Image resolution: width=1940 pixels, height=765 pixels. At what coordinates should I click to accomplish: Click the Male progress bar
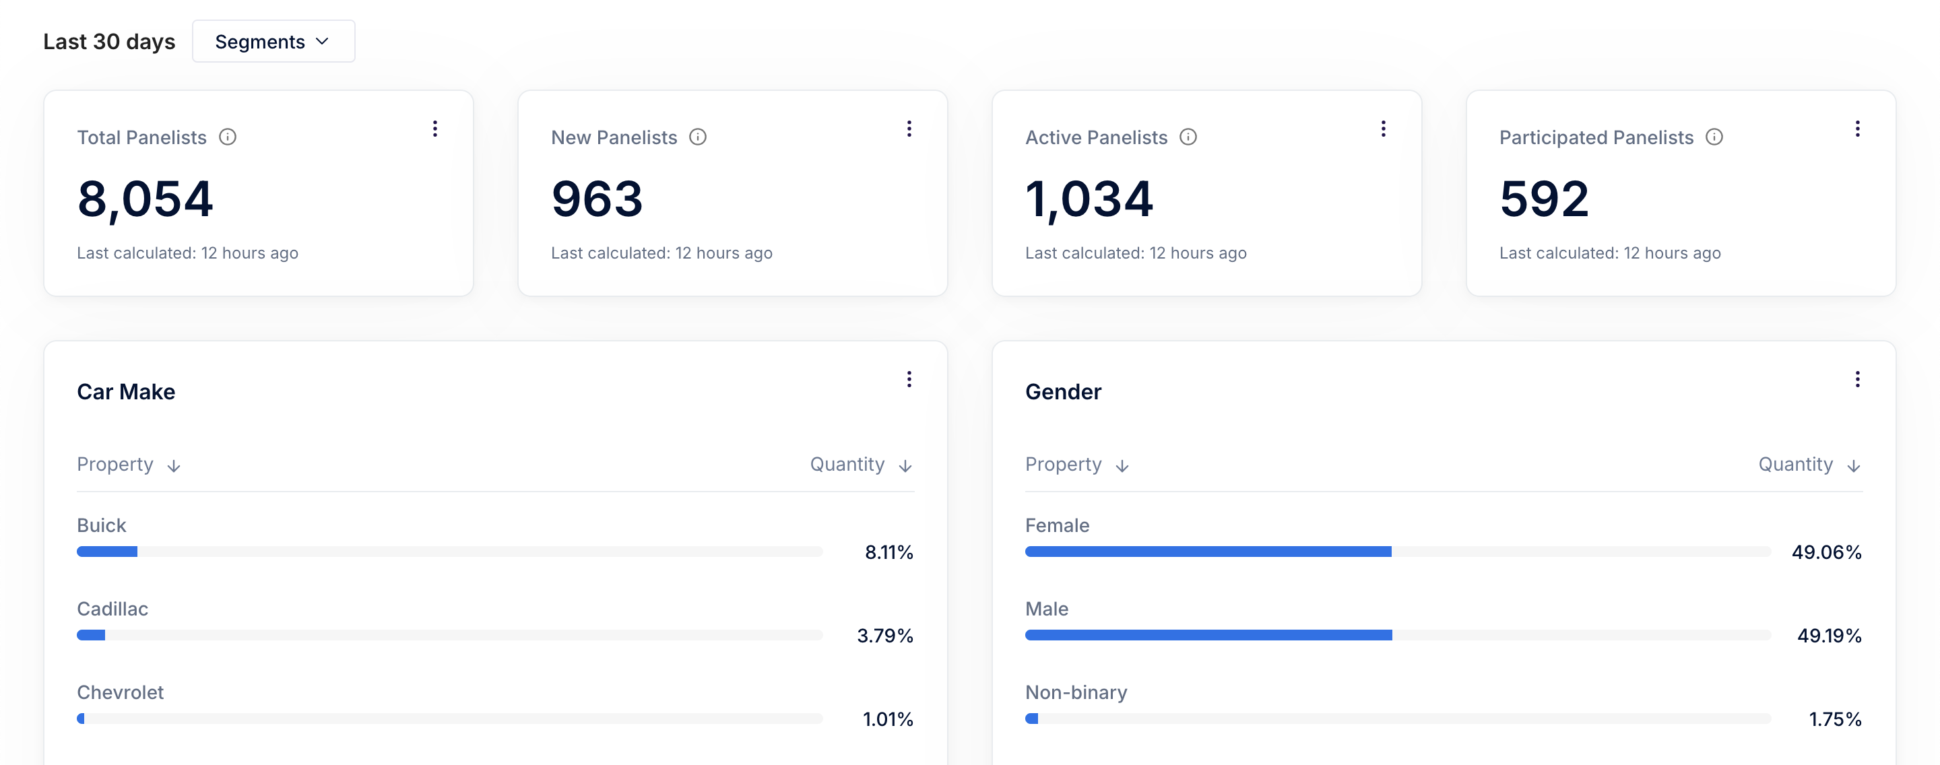1398,636
